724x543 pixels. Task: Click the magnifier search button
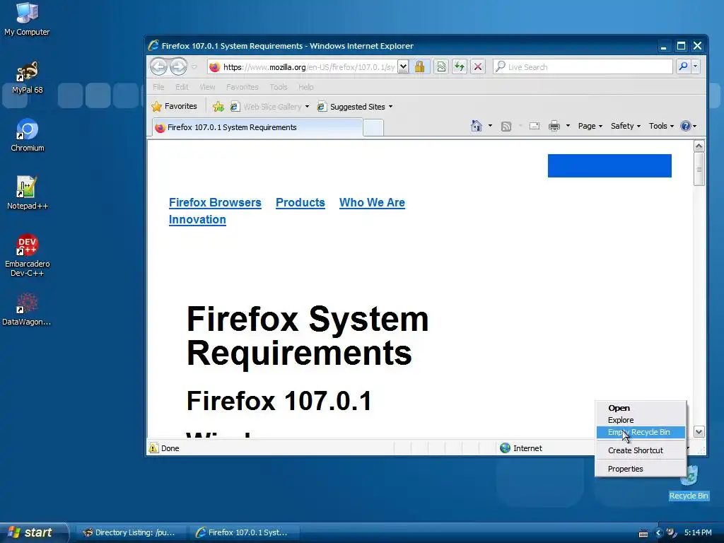(x=684, y=66)
